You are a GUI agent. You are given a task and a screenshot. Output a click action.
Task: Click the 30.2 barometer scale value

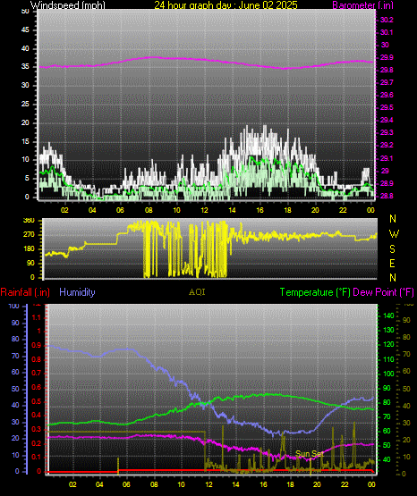point(387,20)
